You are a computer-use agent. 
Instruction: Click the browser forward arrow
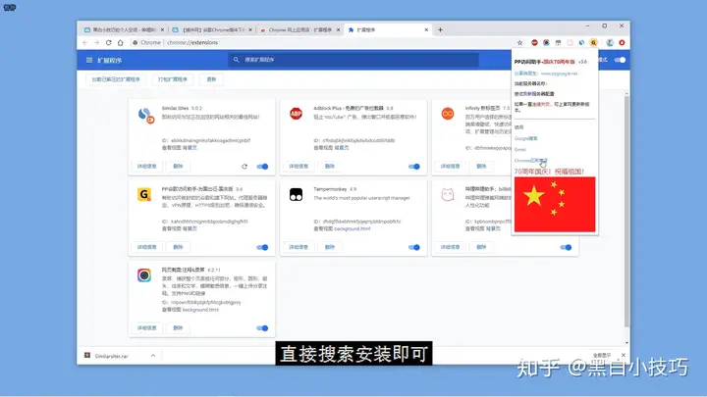pos(96,42)
